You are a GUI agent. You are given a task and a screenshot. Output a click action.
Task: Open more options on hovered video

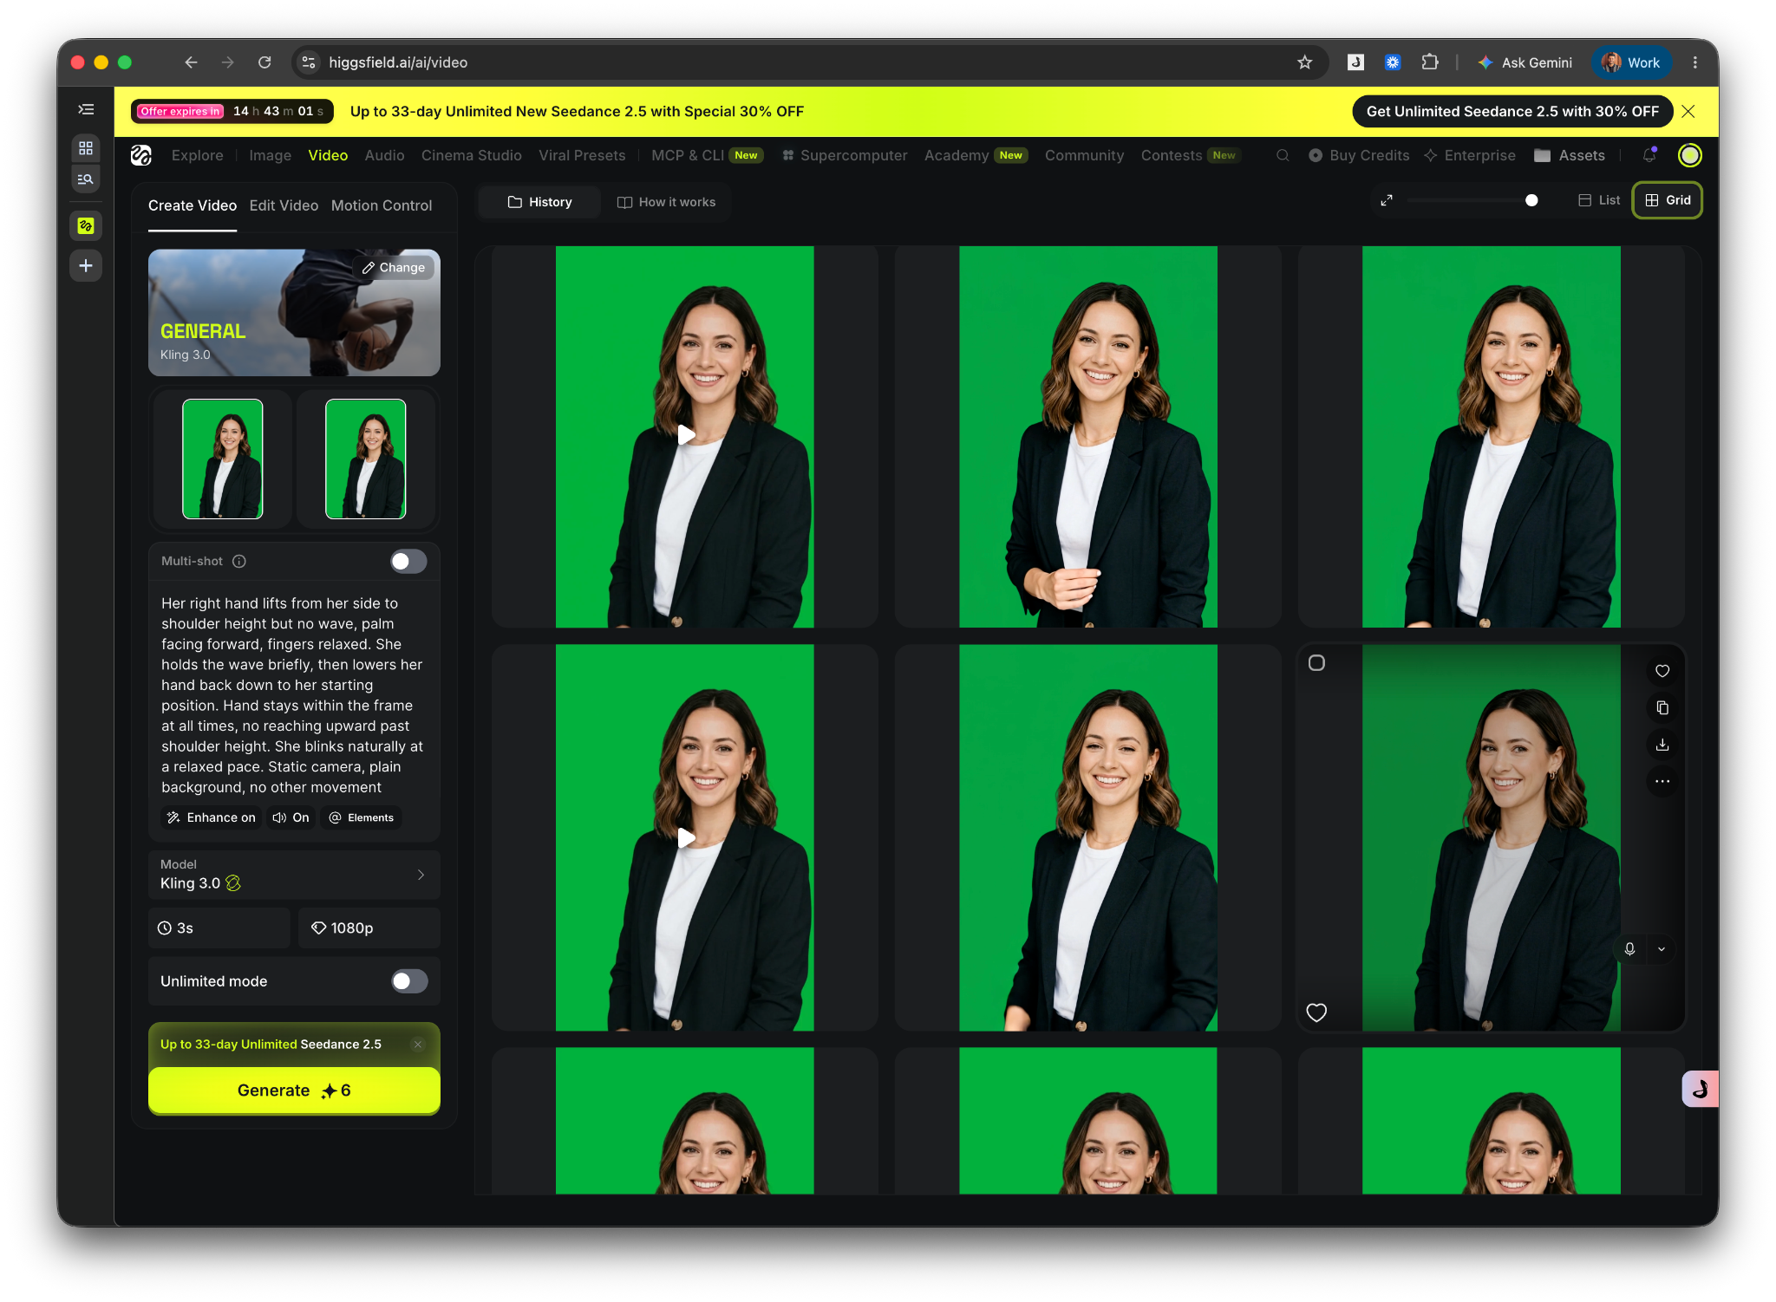coord(1662,781)
